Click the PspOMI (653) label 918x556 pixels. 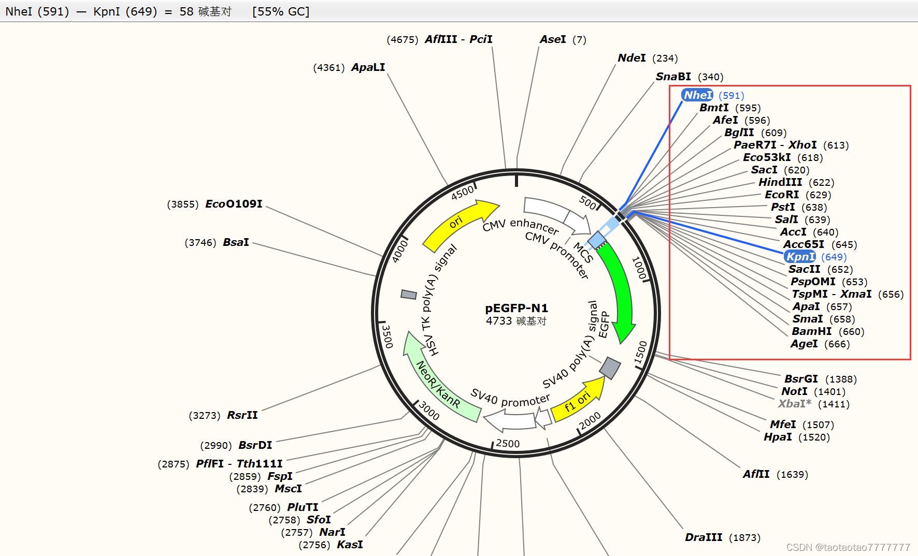click(829, 282)
